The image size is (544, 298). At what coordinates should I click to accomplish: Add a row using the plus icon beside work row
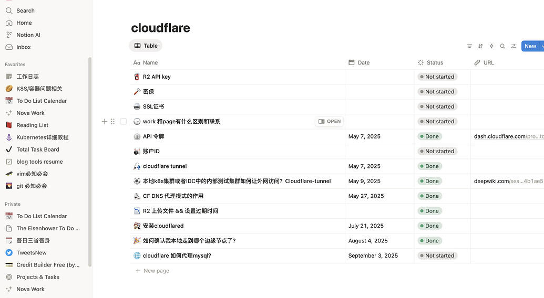104,122
